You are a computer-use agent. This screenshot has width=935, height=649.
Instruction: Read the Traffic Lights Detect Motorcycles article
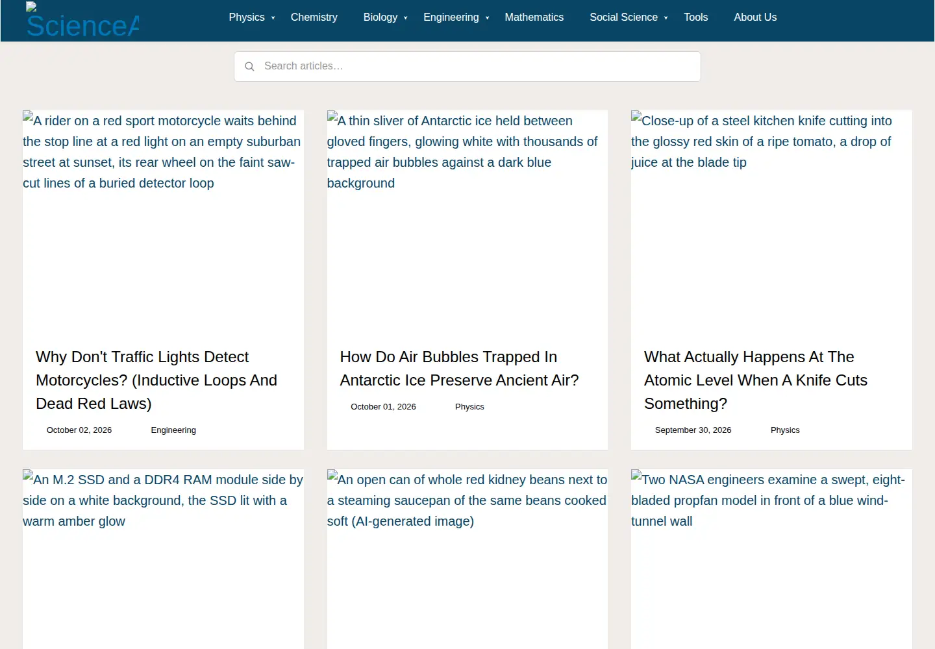[x=156, y=380]
